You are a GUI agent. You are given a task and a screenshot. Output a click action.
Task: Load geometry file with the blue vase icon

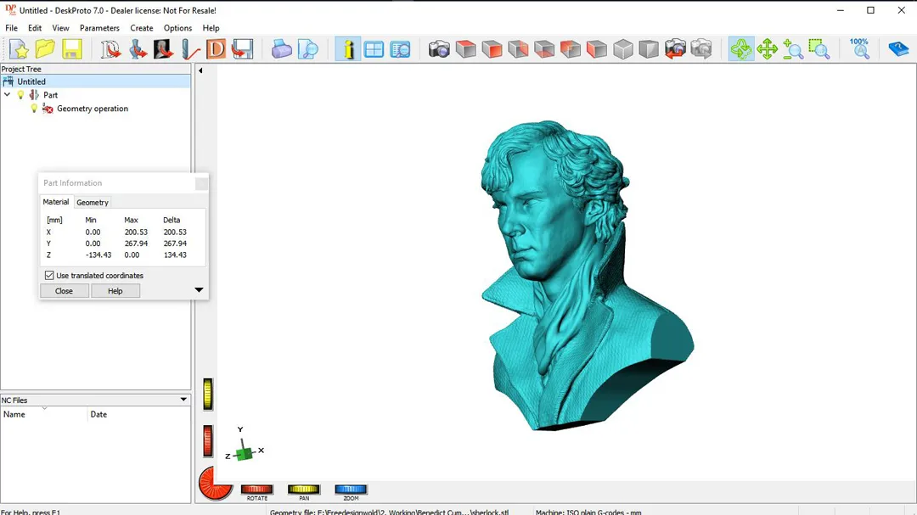click(138, 49)
